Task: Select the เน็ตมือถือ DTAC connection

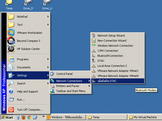Action: click(118, 81)
